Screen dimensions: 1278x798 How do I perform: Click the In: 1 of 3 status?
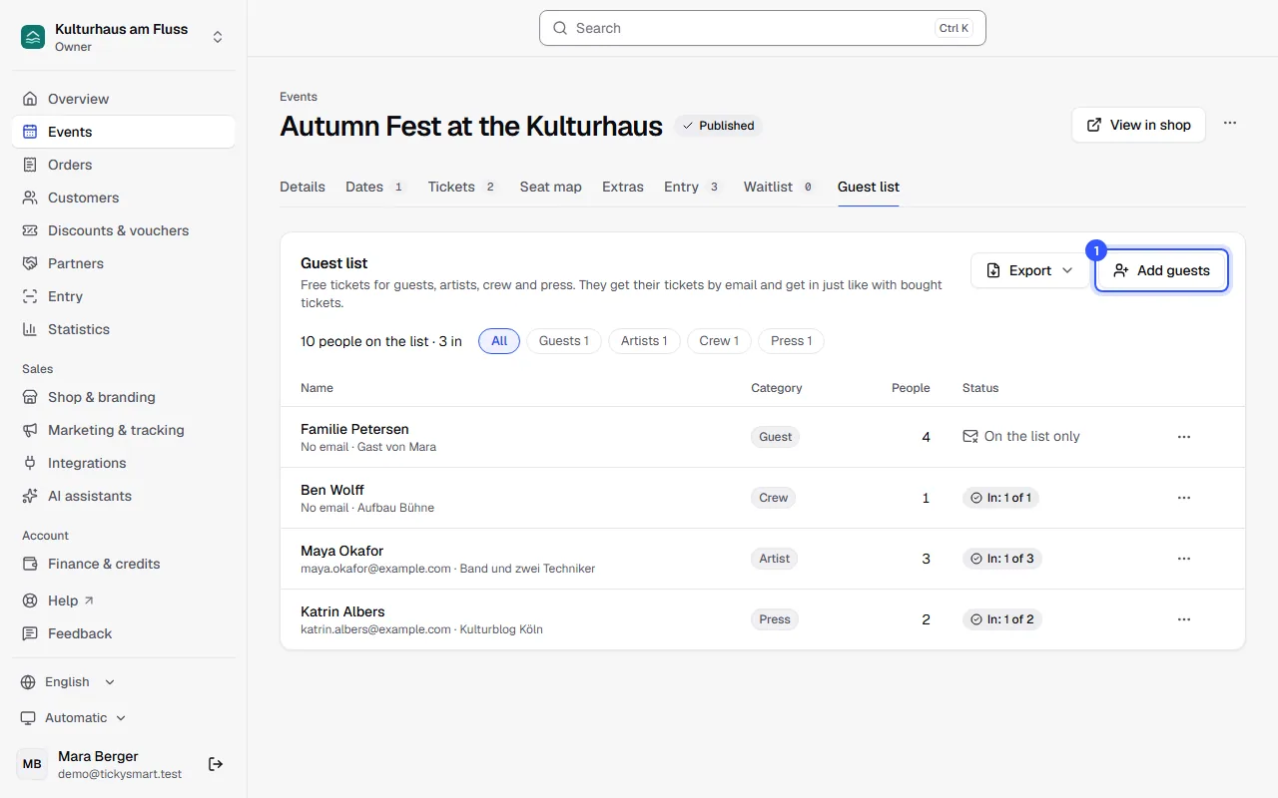point(1002,559)
